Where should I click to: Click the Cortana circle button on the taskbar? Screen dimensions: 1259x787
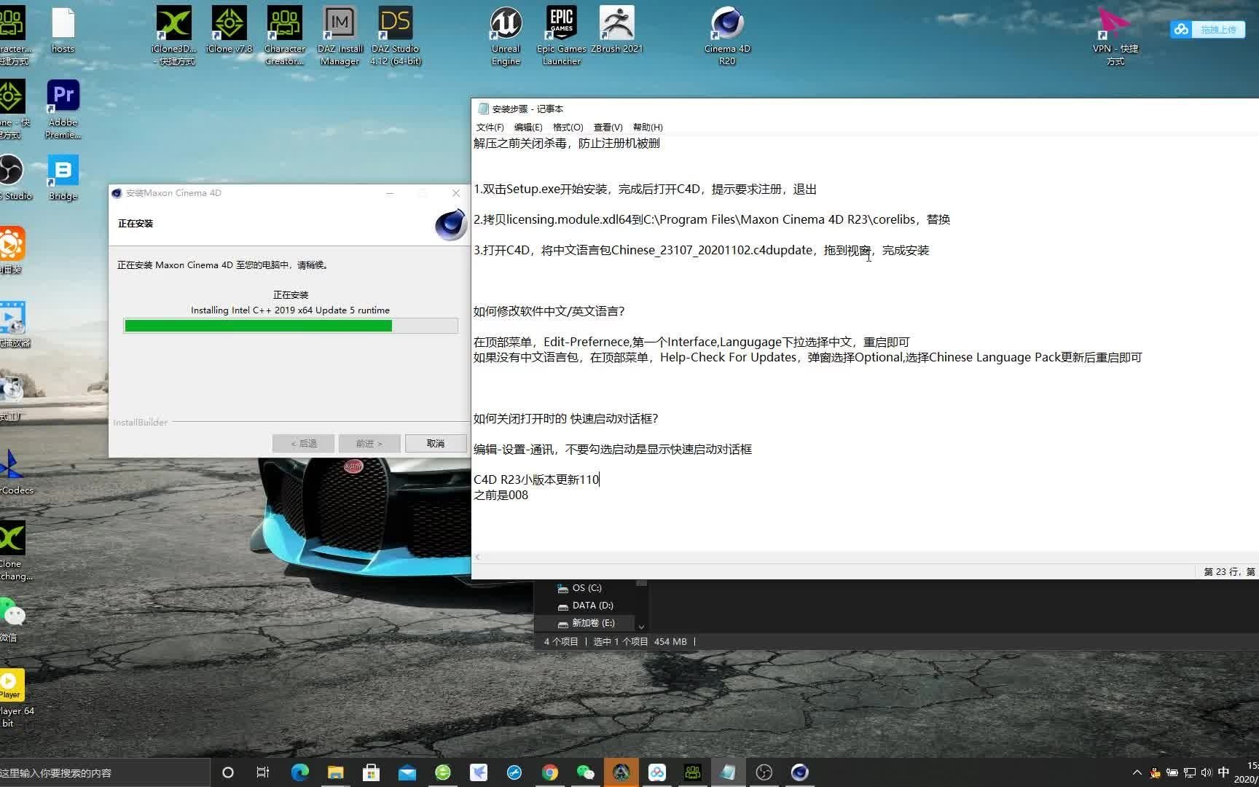[227, 772]
